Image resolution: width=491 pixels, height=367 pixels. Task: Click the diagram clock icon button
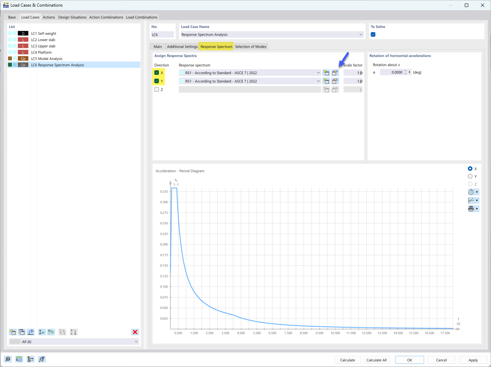point(473,192)
